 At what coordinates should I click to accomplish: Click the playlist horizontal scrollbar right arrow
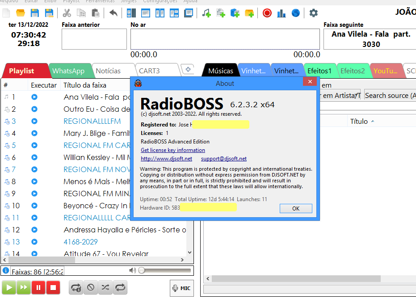click(182, 260)
